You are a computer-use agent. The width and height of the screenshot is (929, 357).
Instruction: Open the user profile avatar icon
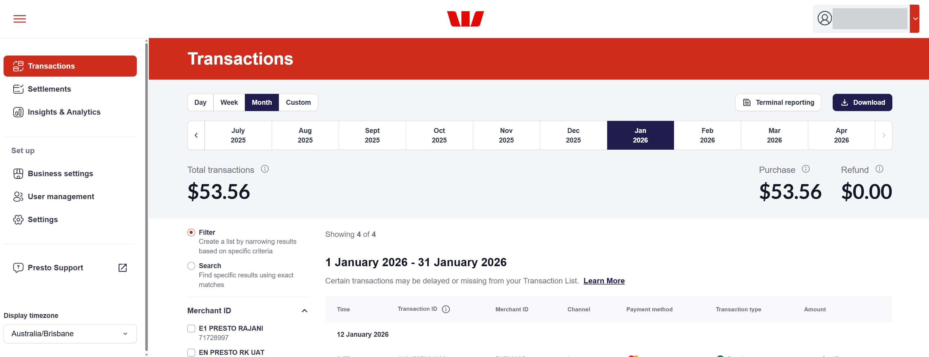pos(824,18)
